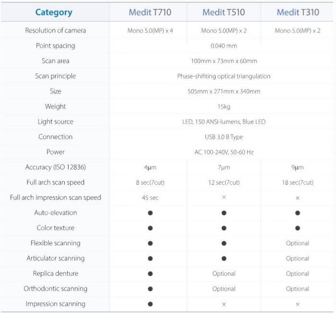The height and width of the screenshot is (313, 336).
Task: Click the Orthodontic scanning dot under Medit T710
Action: pos(150,289)
